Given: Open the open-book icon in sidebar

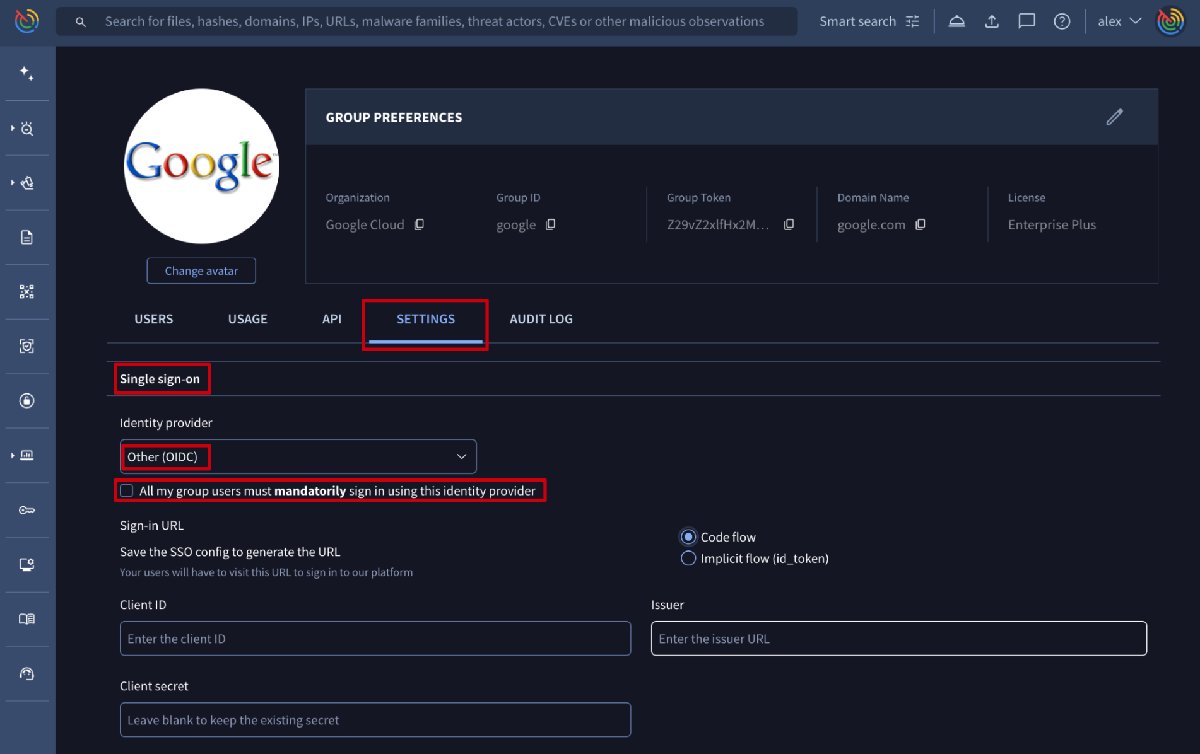Looking at the screenshot, I should coord(26,619).
